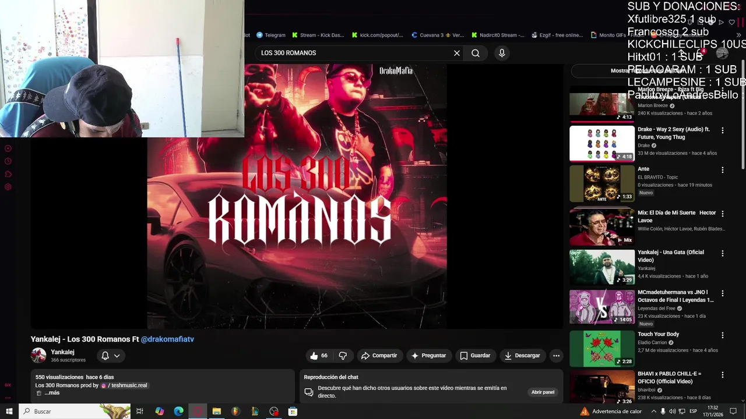Image resolution: width=746 pixels, height=419 pixels.
Task: Click Abrir panel for chat replay
Action: point(543,392)
